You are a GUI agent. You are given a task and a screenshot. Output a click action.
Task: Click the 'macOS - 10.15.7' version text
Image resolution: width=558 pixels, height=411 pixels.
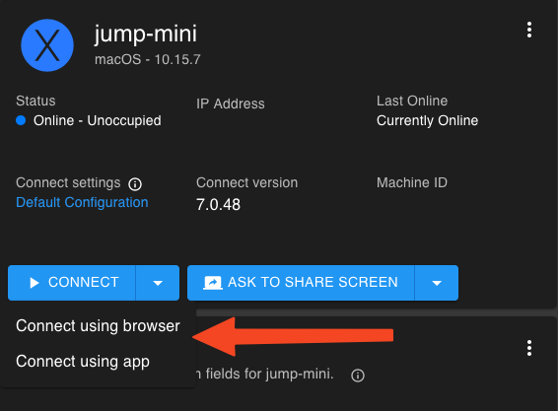tap(147, 59)
